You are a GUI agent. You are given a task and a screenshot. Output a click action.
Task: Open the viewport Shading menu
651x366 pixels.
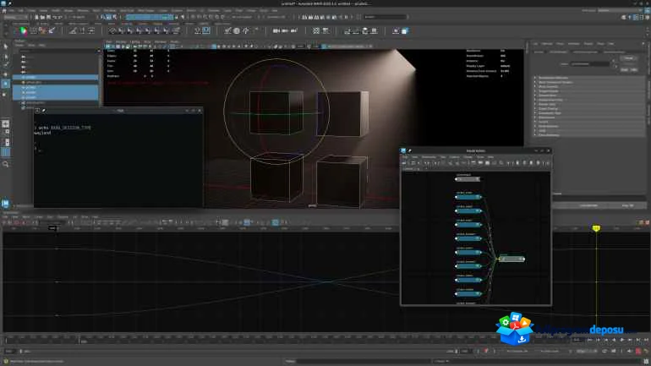point(121,41)
